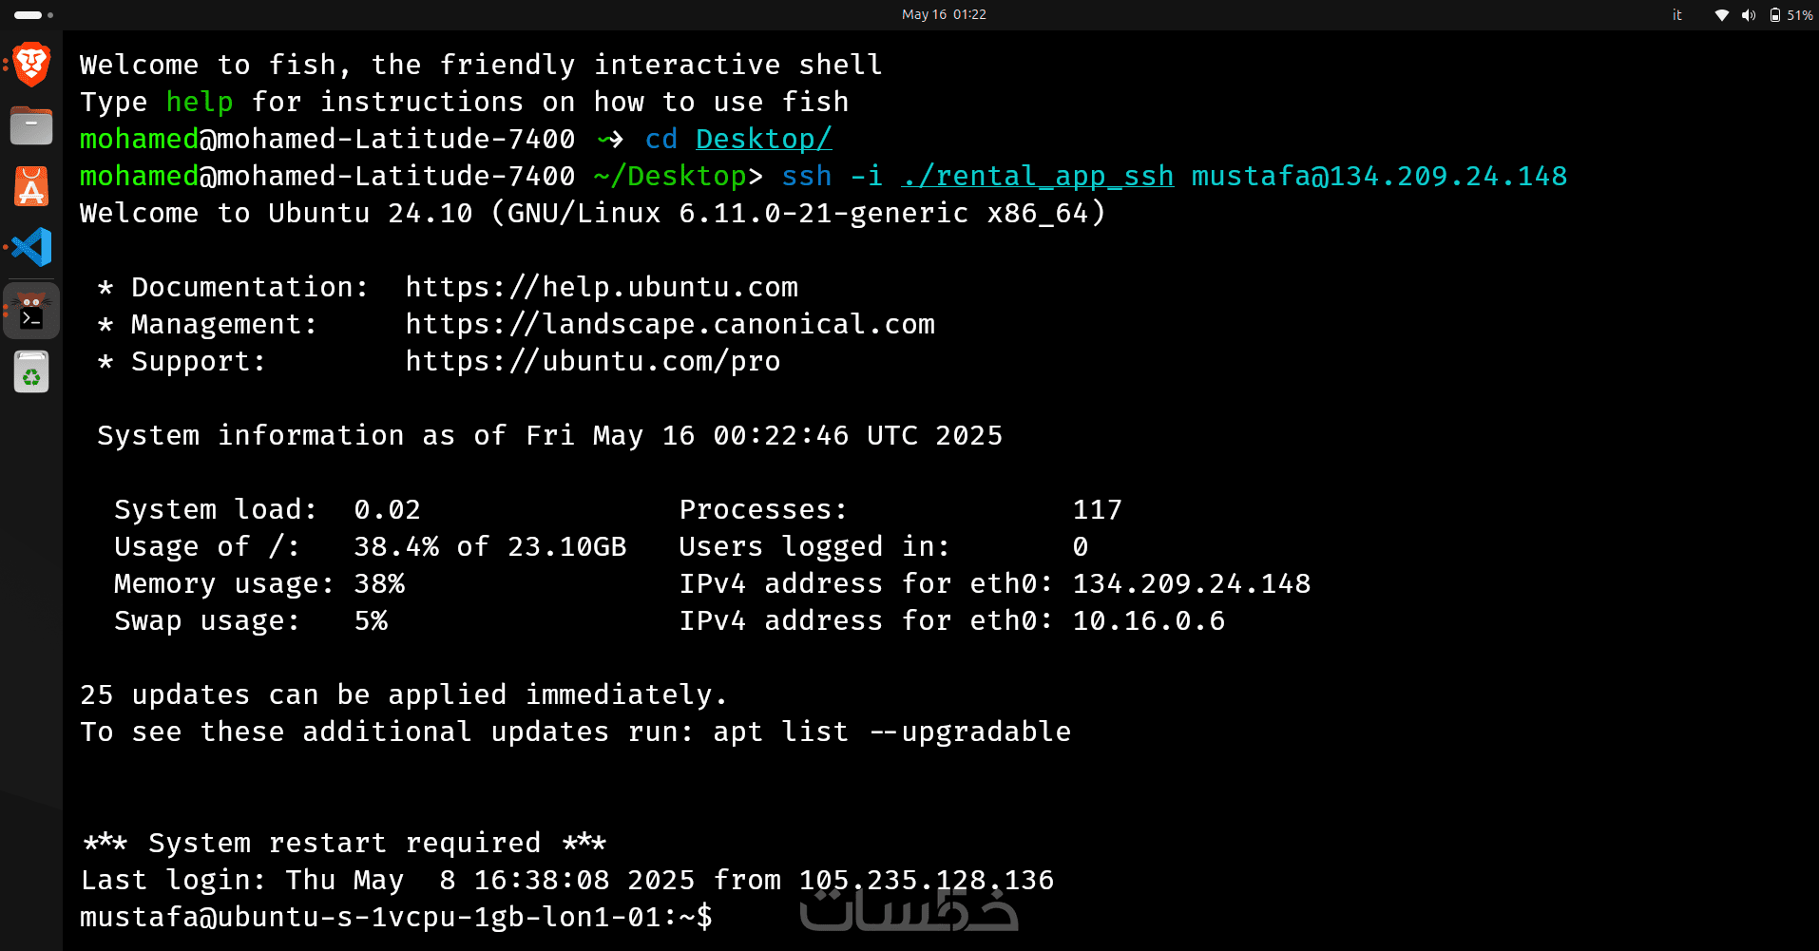The image size is (1819, 951).
Task: Click the ./rental_app_ssh key file path
Action: tap(1037, 176)
